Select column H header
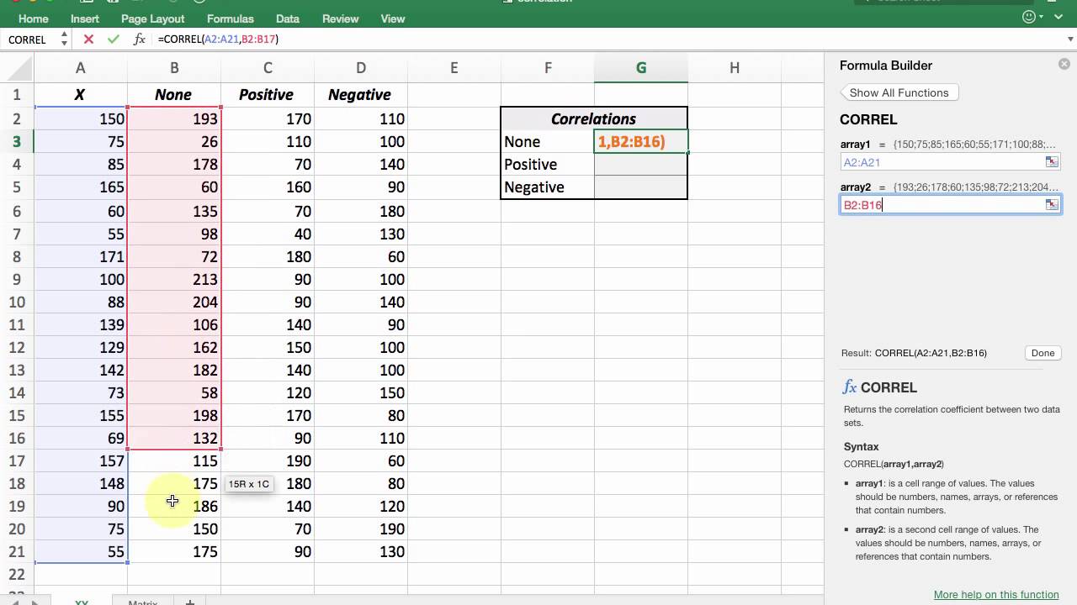The height and width of the screenshot is (605, 1077). [735, 68]
